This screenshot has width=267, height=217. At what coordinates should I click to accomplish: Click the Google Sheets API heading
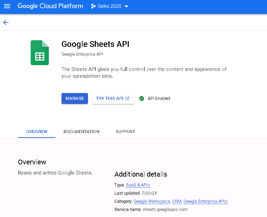pyautogui.click(x=95, y=44)
